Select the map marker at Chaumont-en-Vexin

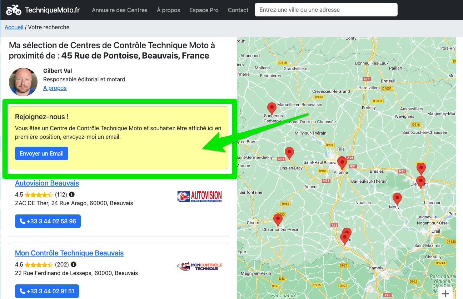(x=278, y=220)
